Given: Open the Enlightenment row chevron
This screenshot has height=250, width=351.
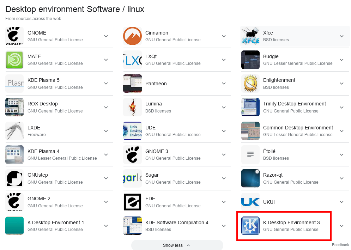Looking at the screenshot, I should [x=341, y=84].
